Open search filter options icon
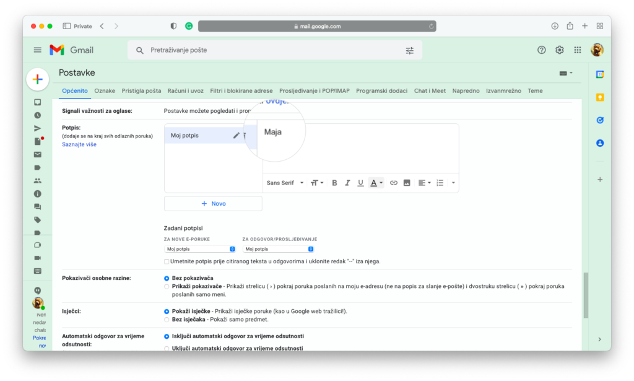The height and width of the screenshot is (381, 634). (409, 50)
